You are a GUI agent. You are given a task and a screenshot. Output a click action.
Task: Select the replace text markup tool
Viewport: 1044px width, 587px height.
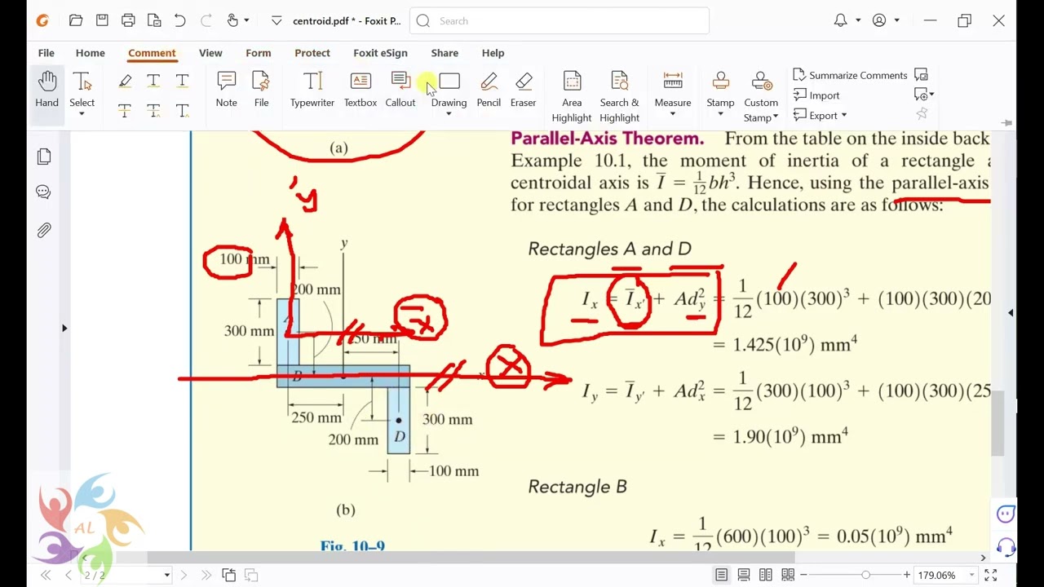[x=153, y=110]
